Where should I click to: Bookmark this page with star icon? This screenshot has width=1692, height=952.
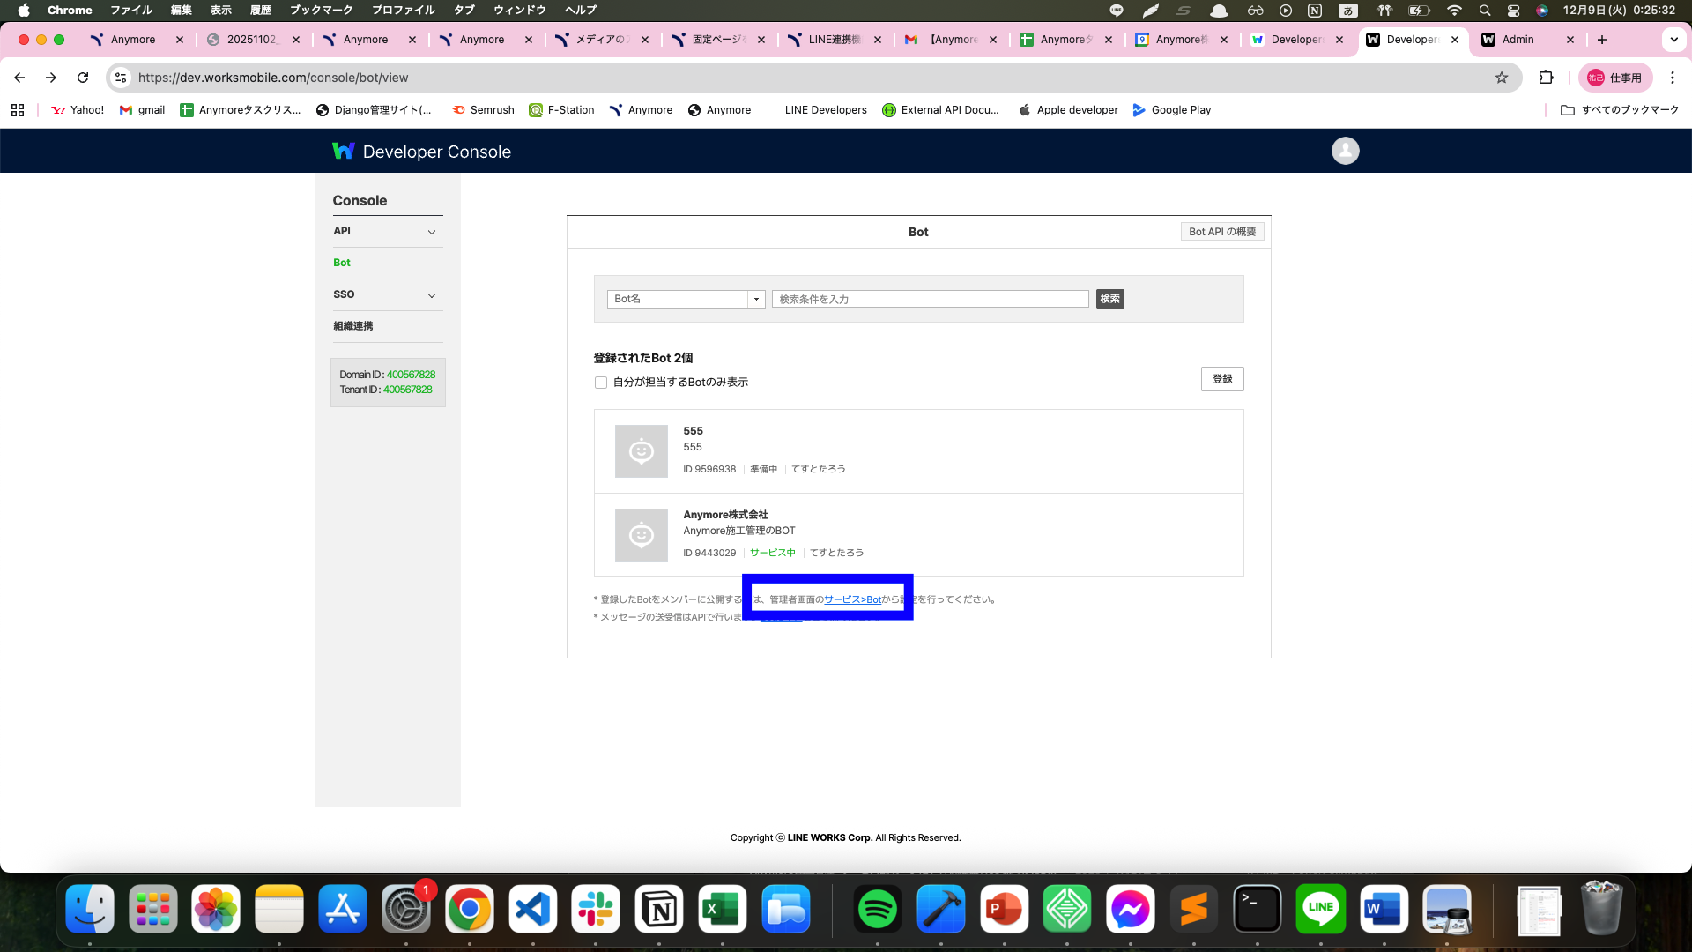pyautogui.click(x=1502, y=78)
